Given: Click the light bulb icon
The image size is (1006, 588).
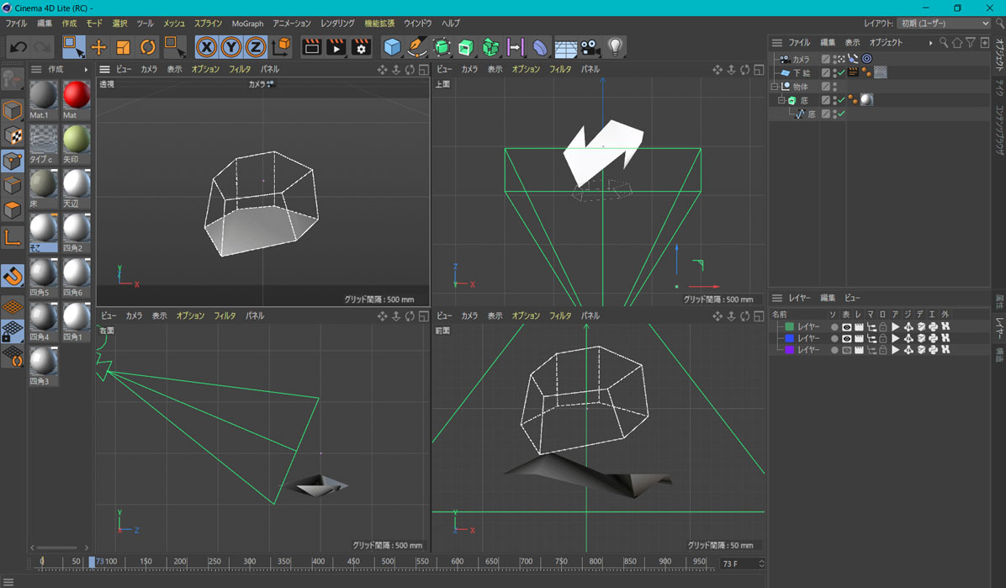Looking at the screenshot, I should point(616,47).
